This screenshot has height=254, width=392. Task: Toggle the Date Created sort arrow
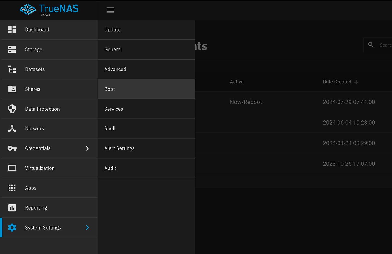pyautogui.click(x=357, y=82)
